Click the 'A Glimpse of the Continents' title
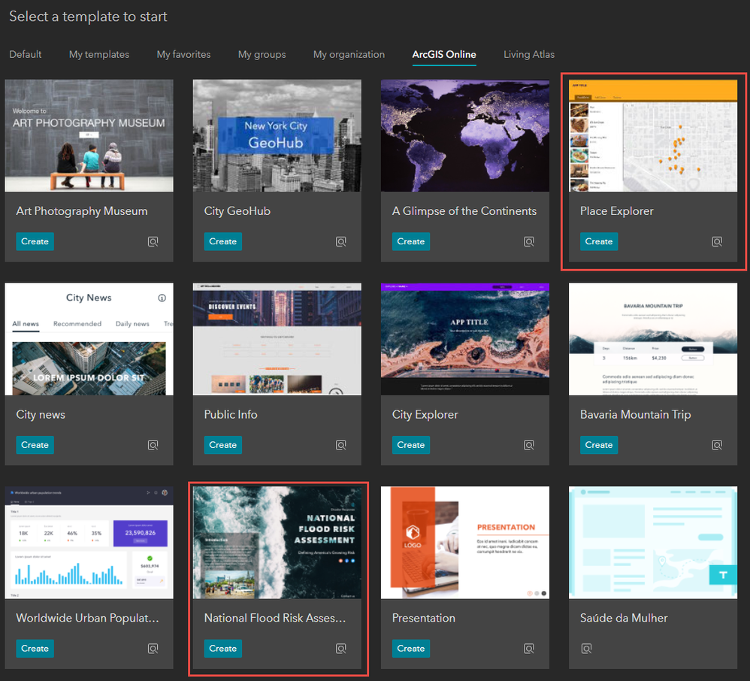Viewport: 750px width, 681px height. [x=464, y=211]
